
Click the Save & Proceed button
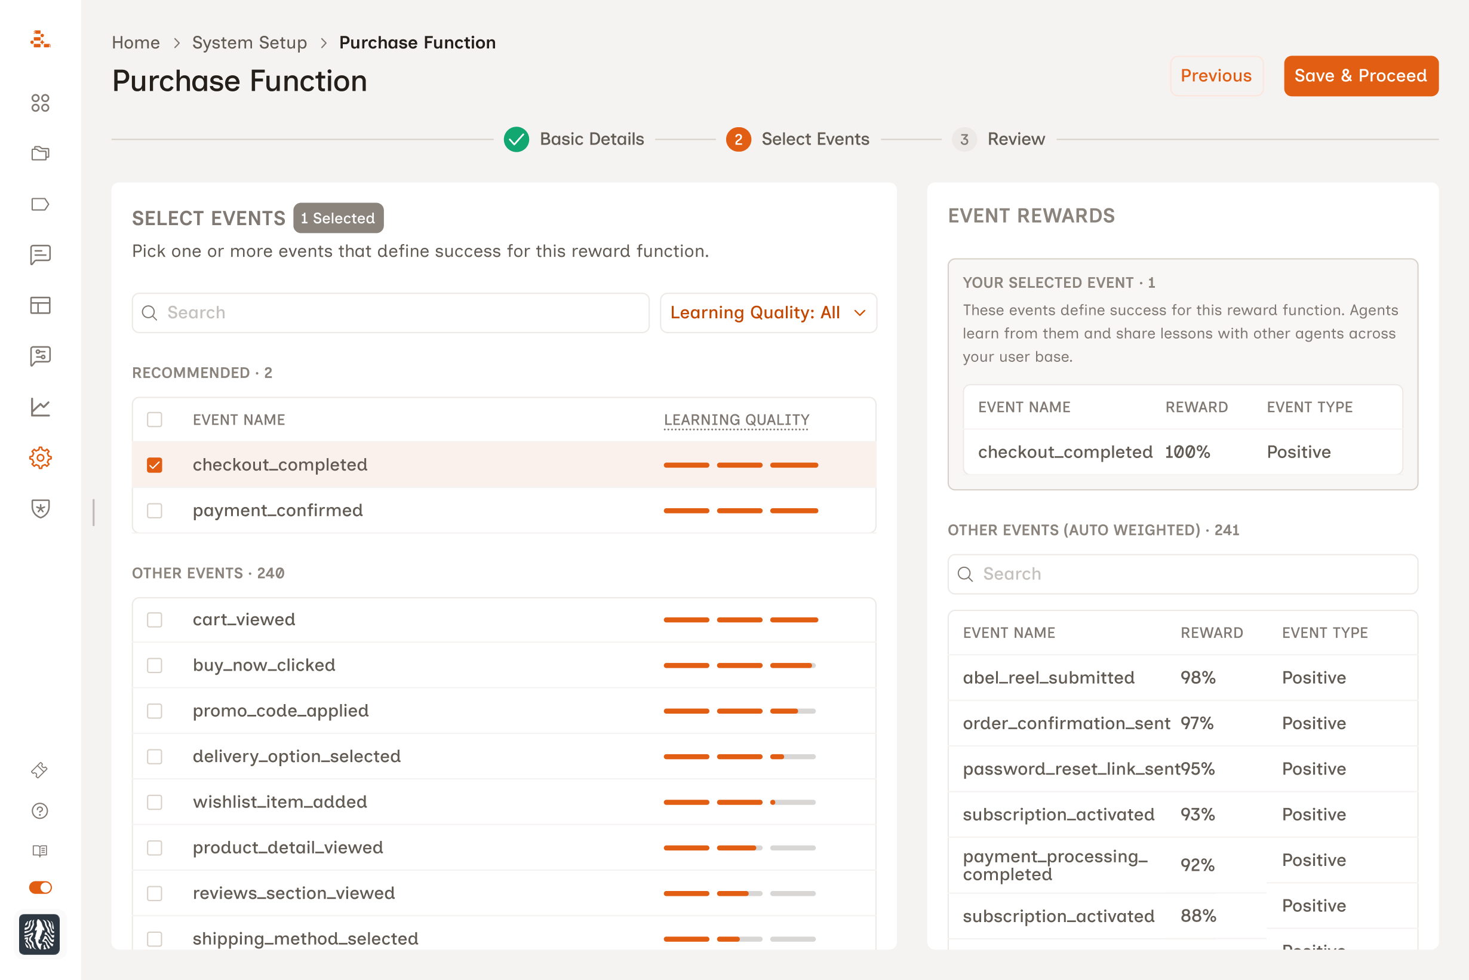click(1360, 76)
